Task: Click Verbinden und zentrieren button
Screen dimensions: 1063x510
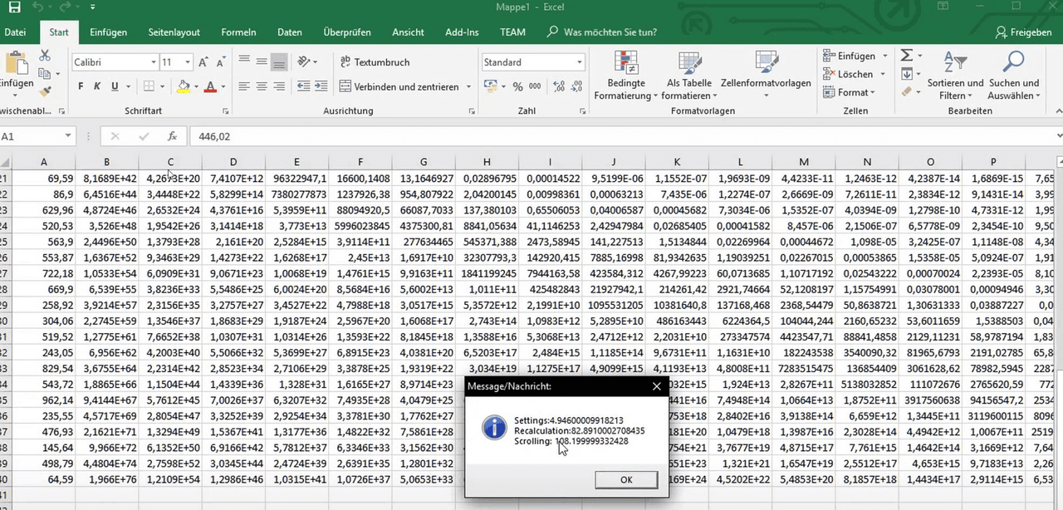Action: click(x=399, y=86)
